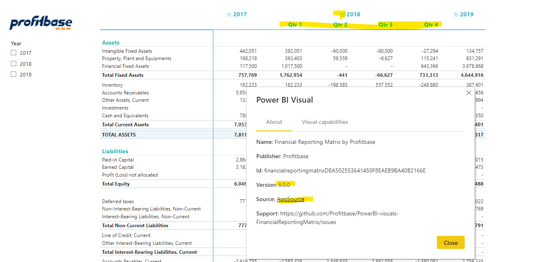Click the Assets section heading

(x=111, y=43)
